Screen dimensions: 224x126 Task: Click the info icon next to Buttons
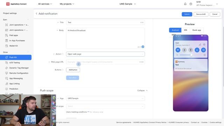62,70
